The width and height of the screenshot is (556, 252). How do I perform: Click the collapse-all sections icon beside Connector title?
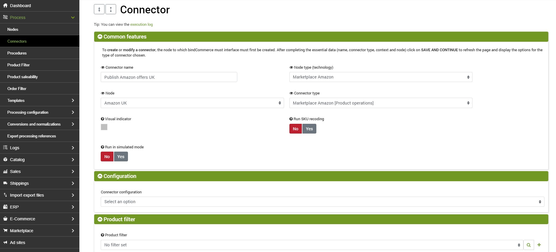point(99,9)
